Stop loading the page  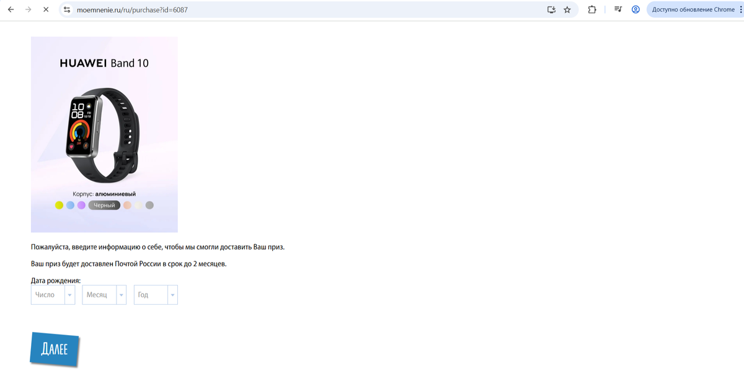pyautogui.click(x=47, y=10)
